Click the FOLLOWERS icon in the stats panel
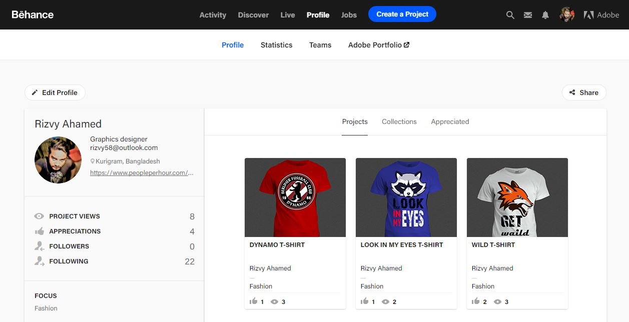The width and height of the screenshot is (629, 322). 39,246
